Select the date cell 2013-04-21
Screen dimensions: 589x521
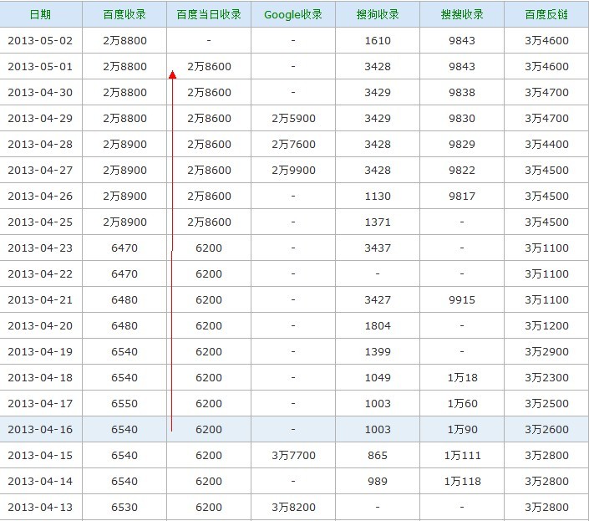[x=40, y=299]
